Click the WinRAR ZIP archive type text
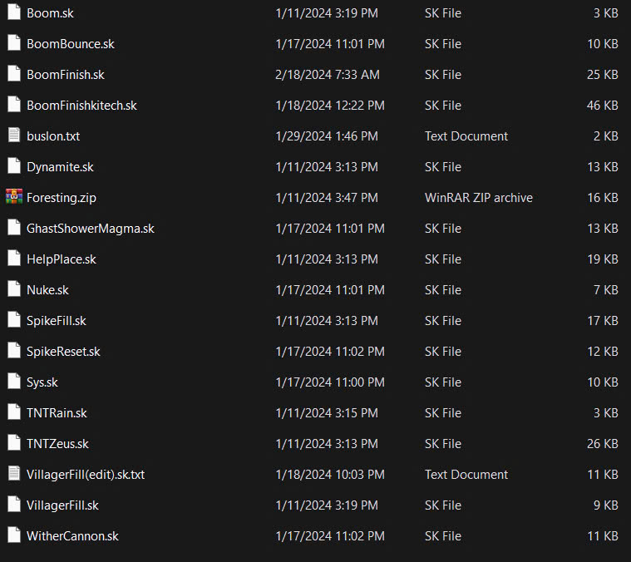This screenshot has width=631, height=562. pos(479,197)
